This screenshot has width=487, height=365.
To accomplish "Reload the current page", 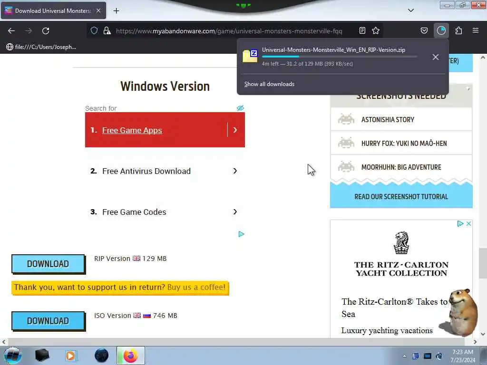I will (46, 31).
